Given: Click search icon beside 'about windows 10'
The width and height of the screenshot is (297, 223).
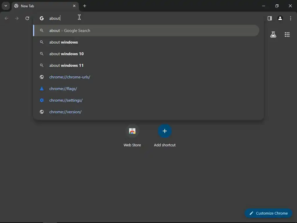Looking at the screenshot, I should 42,54.
